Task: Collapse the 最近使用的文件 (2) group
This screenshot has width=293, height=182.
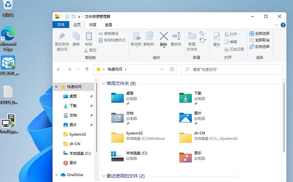Action: click(x=104, y=176)
